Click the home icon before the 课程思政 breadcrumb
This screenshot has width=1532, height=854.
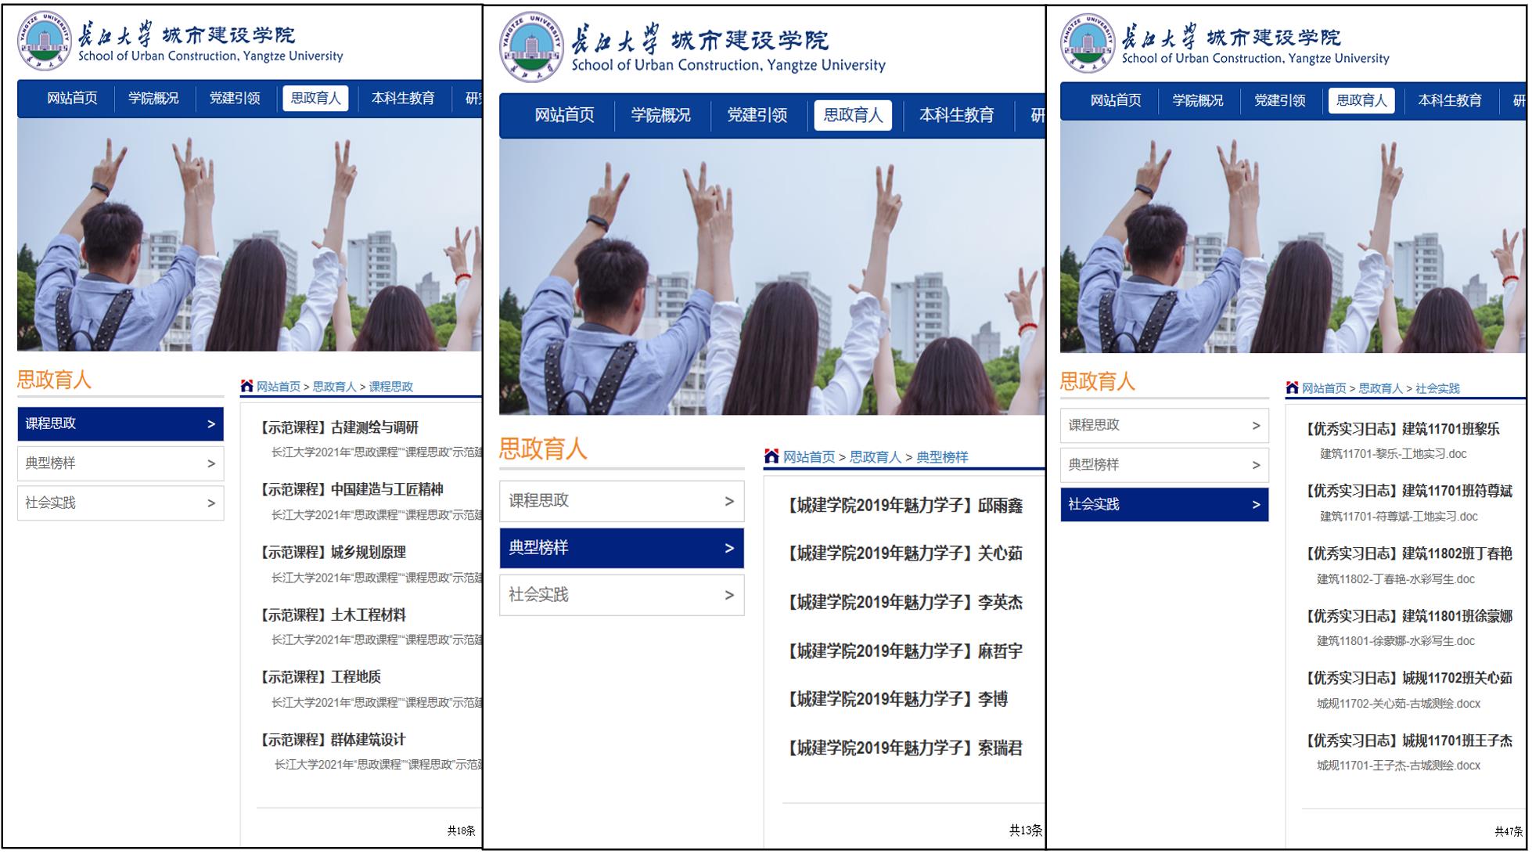(x=247, y=386)
